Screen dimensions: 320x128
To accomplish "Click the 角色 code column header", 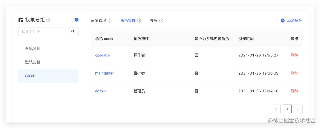I will point(104,39).
